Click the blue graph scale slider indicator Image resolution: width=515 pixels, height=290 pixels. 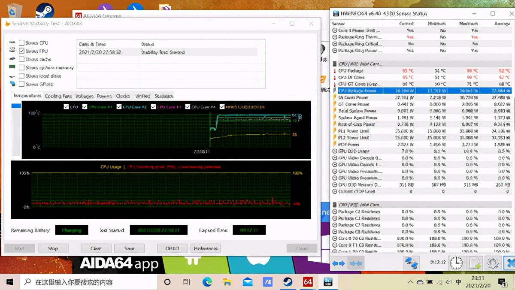point(16,106)
